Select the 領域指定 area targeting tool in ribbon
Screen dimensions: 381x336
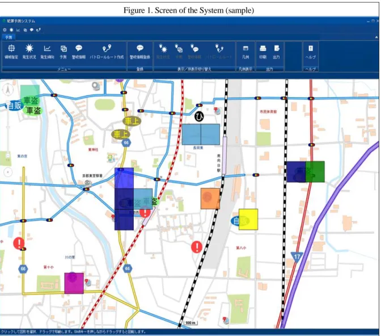pyautogui.click(x=11, y=52)
